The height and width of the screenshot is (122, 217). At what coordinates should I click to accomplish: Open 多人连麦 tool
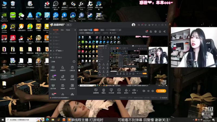(x=63, y=78)
